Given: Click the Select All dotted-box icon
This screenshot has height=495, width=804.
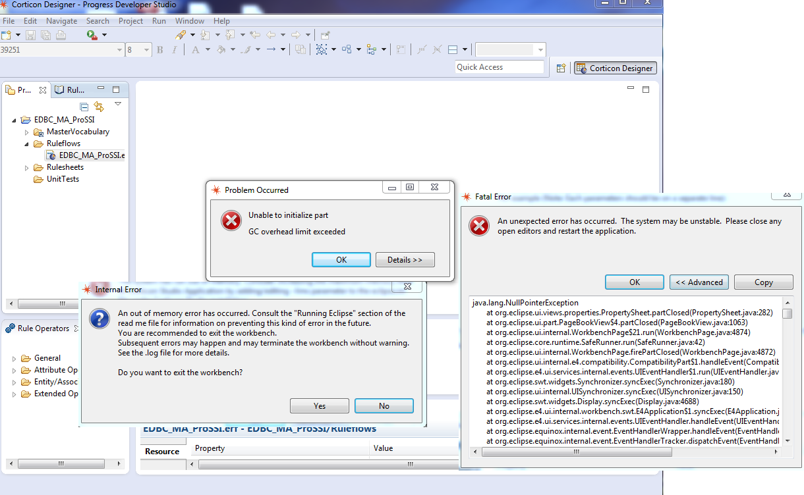Looking at the screenshot, I should [x=322, y=50].
